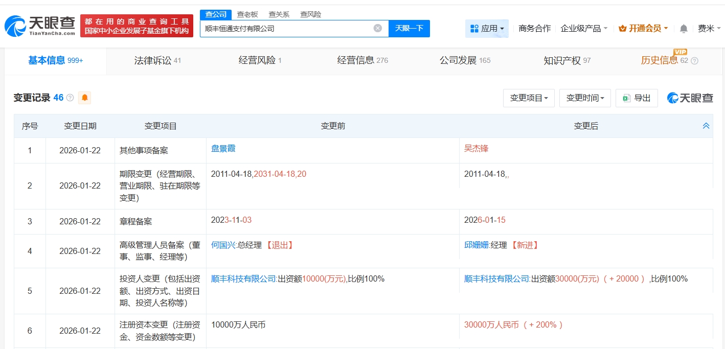Select the 查老板 search tab
This screenshot has height=349, width=725.
click(x=247, y=14)
